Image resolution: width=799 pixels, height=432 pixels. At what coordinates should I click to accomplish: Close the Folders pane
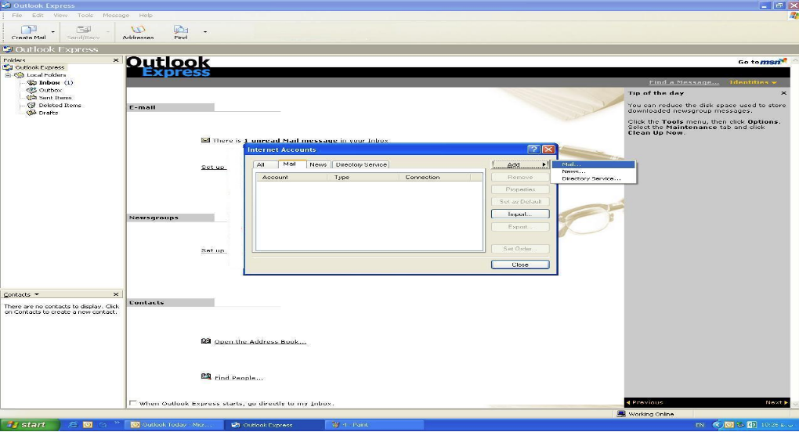pos(116,60)
